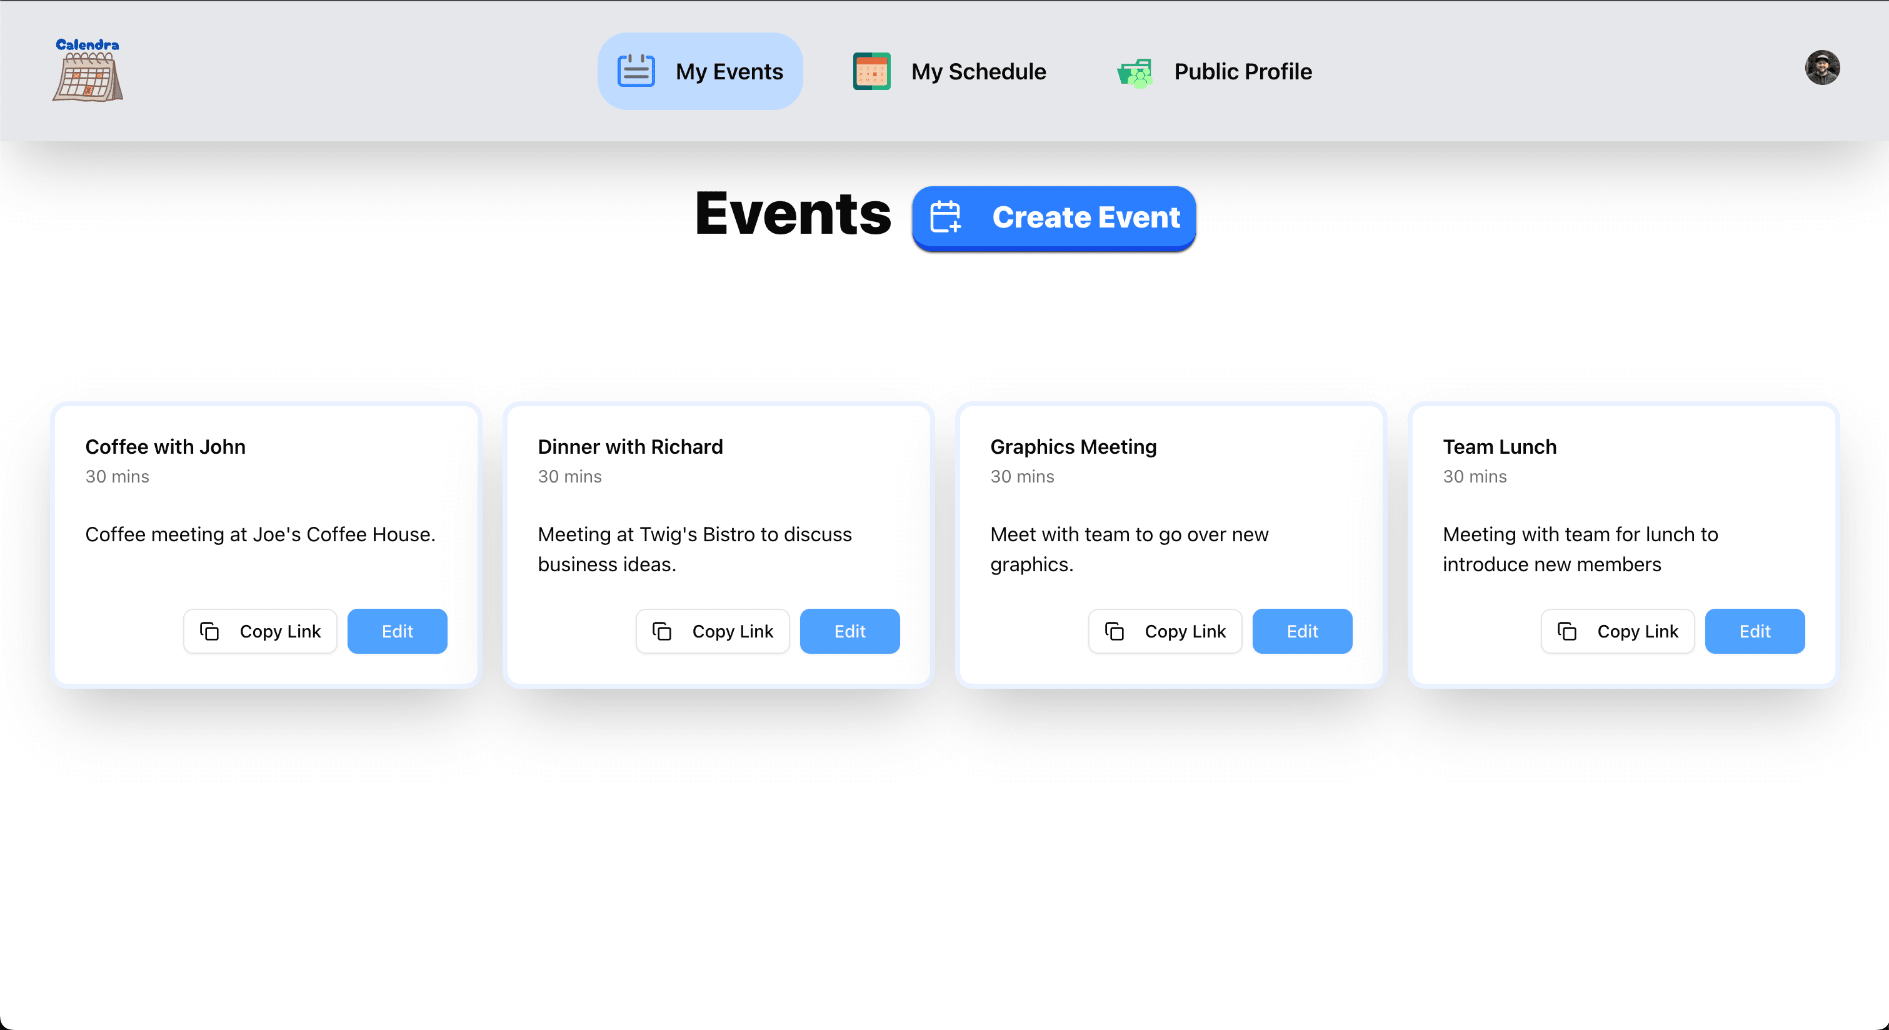Viewport: 1889px width, 1030px height.
Task: Select the 'Graphics Meeting' title
Action: coord(1073,447)
